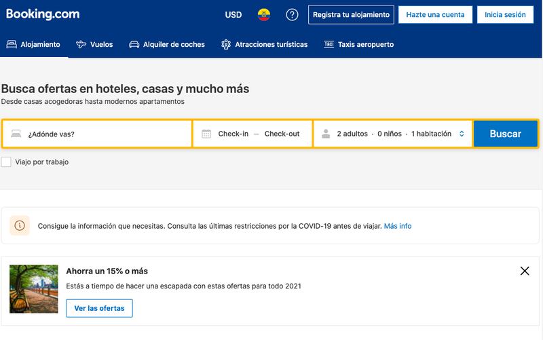Viewport: 543px width, 340px height.
Task: Click the escapada 2021 offers description text
Action: click(183, 286)
